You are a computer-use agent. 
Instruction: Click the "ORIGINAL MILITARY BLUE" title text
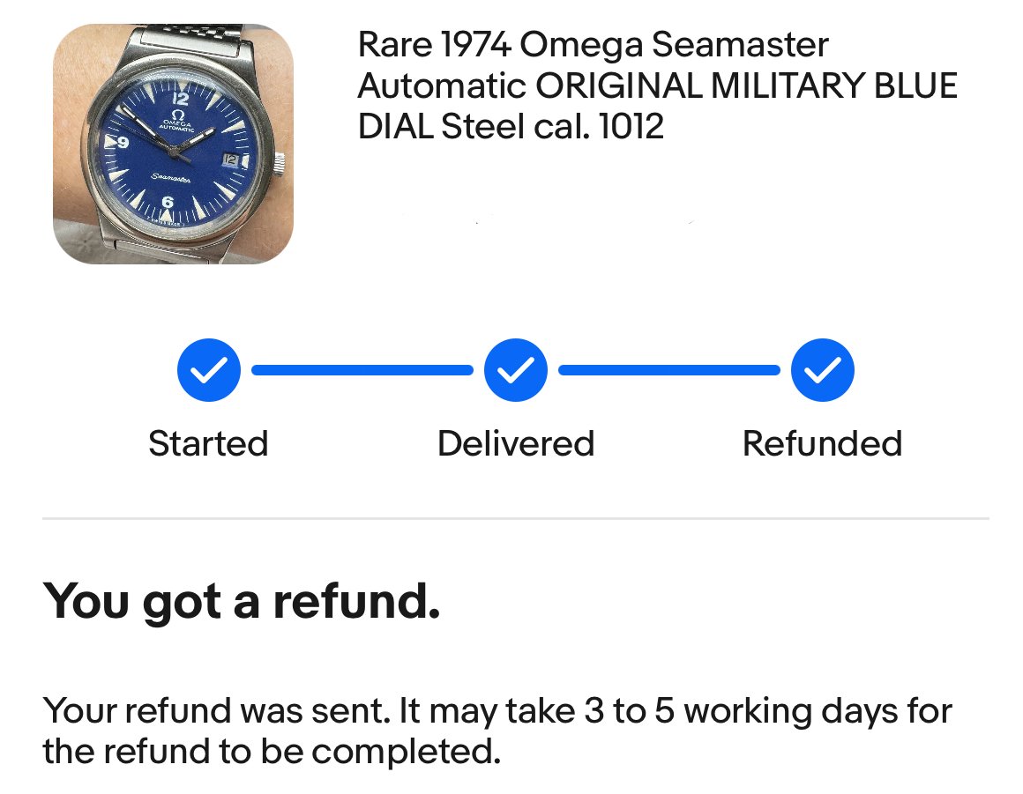[745, 86]
